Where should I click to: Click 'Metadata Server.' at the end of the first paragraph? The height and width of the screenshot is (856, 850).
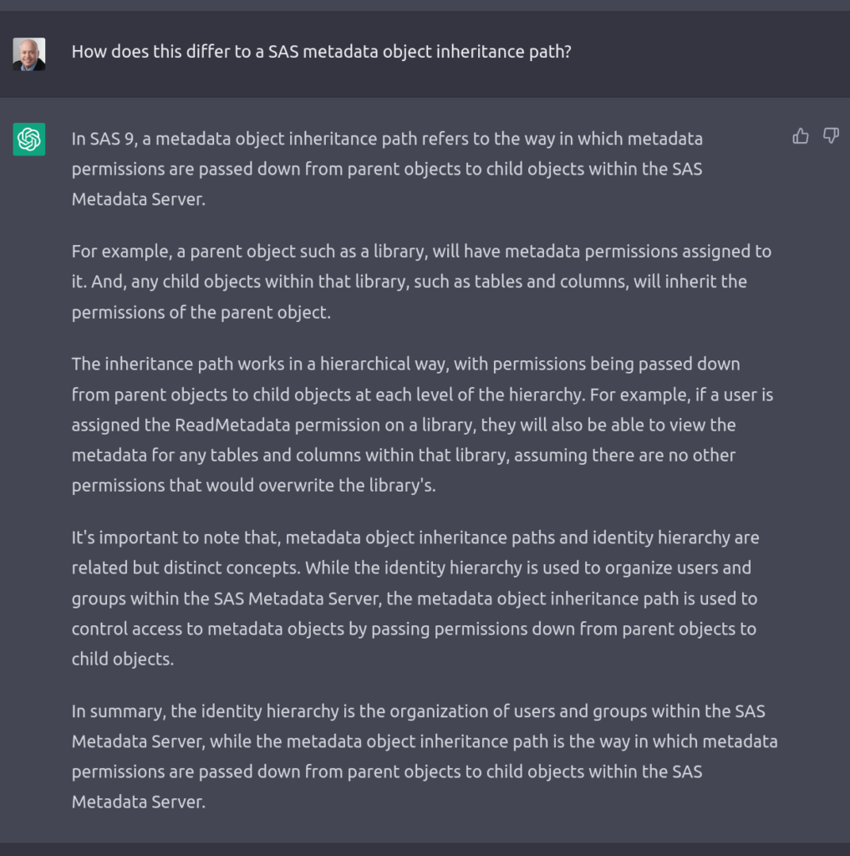(139, 199)
